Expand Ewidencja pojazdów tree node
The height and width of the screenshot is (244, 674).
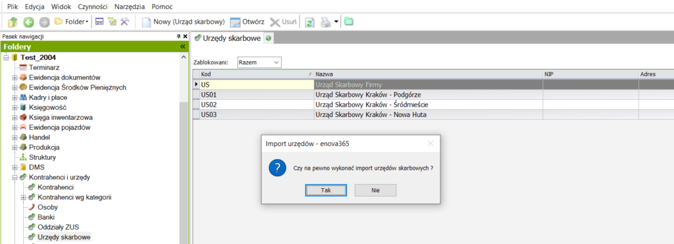tap(14, 127)
